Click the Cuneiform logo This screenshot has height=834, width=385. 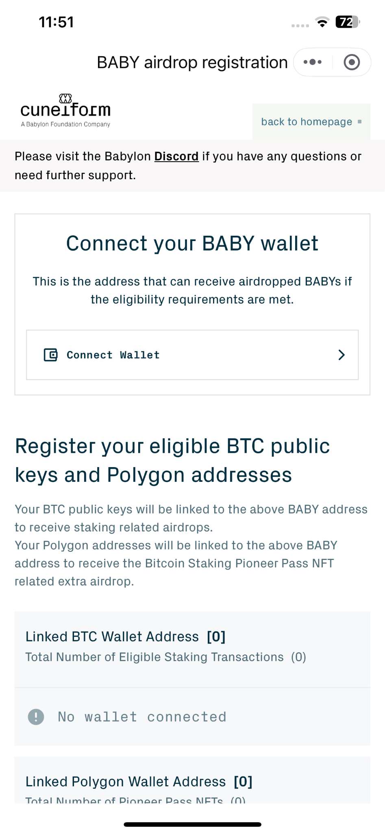coord(65,111)
